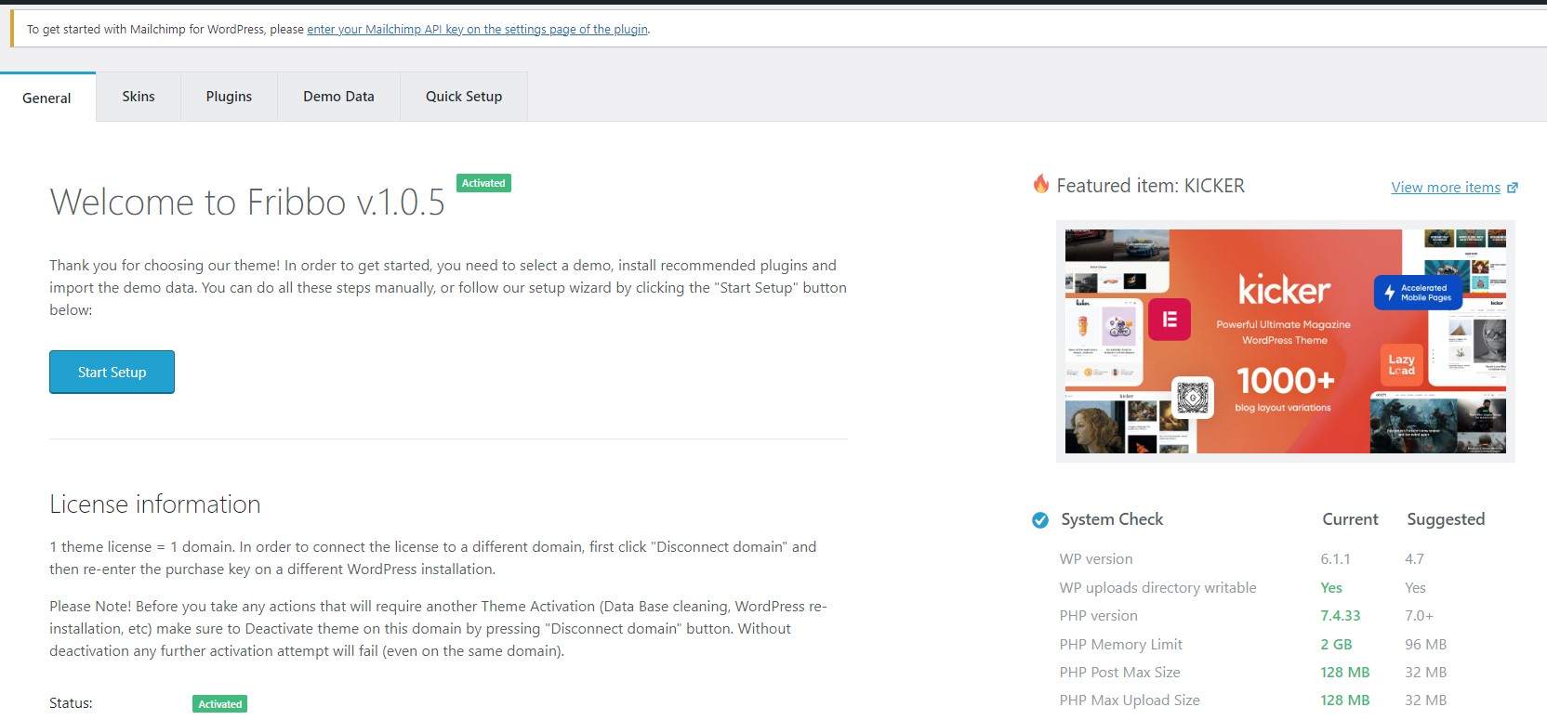Click the green Activated badge near the title
Screen dimensions: 1547x720
tap(483, 183)
